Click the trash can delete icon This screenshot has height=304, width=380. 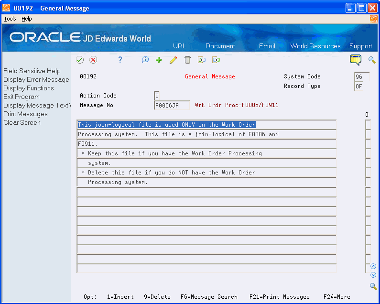pyautogui.click(x=187, y=60)
